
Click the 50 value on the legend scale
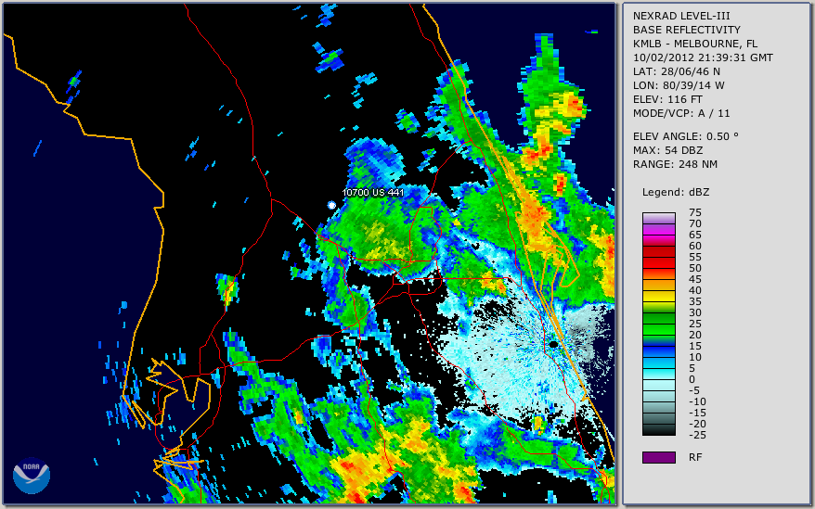695,268
